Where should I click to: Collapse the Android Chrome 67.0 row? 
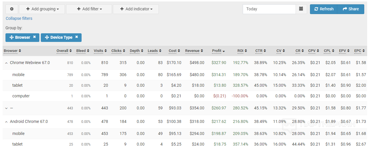click(x=6, y=122)
